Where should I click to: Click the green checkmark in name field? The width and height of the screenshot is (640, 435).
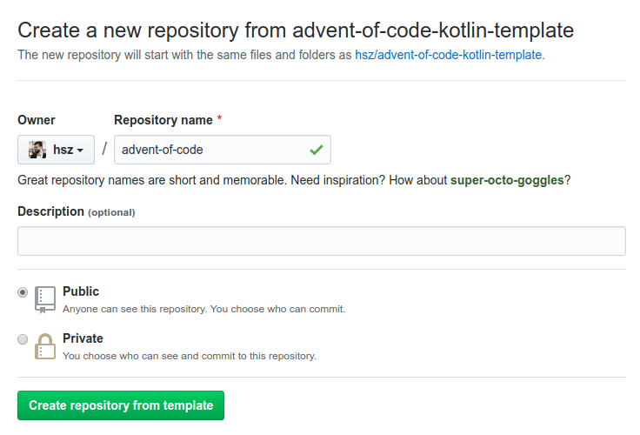317,150
